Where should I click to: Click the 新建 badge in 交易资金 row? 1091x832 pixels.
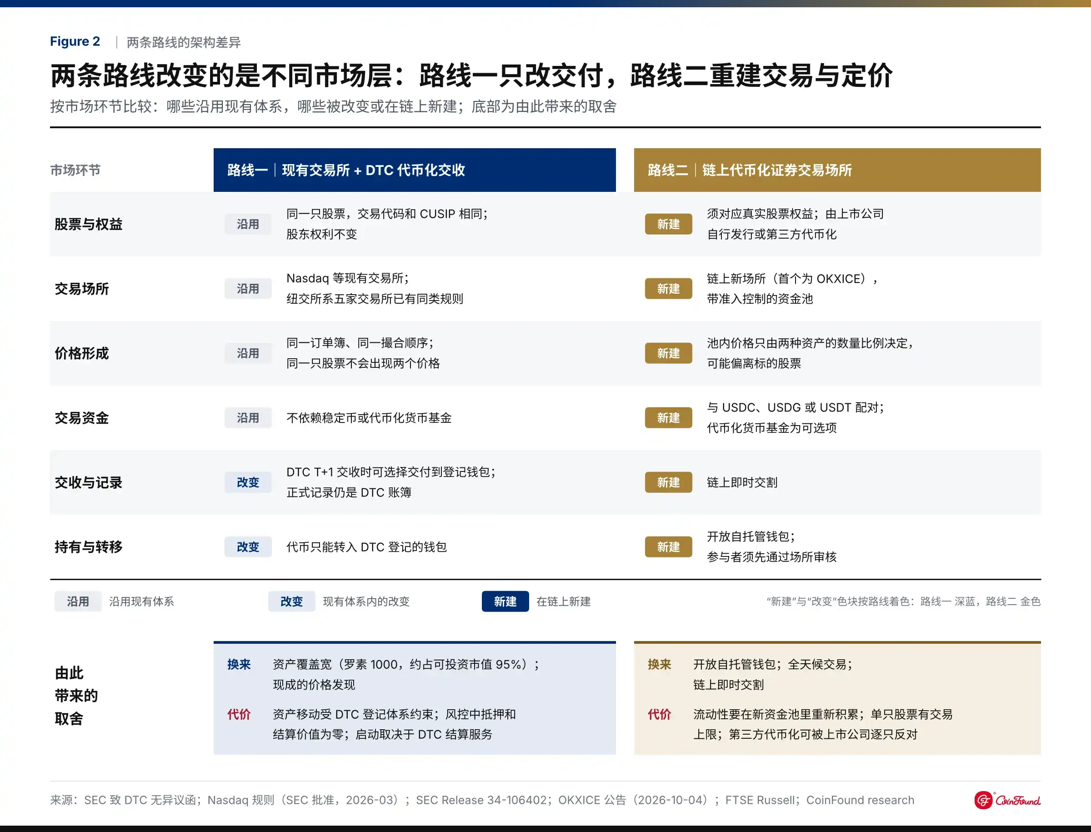coord(668,418)
